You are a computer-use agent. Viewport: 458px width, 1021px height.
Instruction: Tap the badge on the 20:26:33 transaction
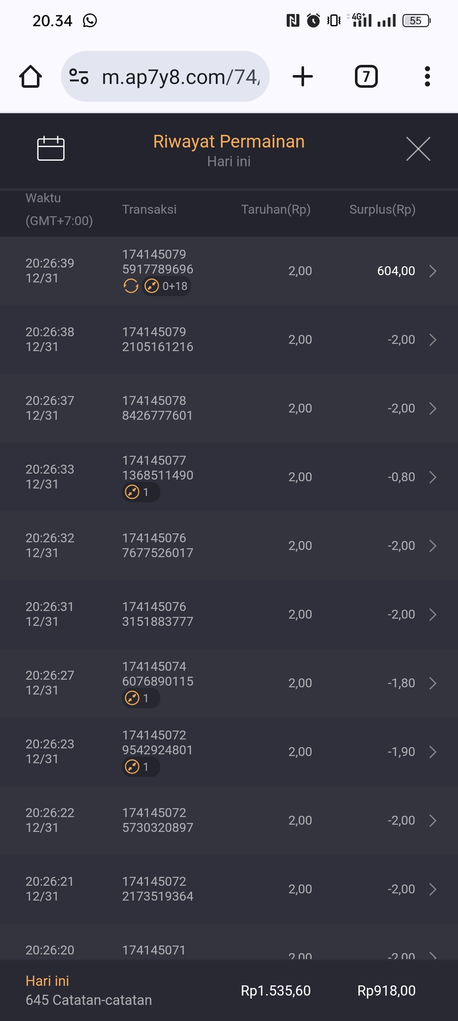click(140, 492)
